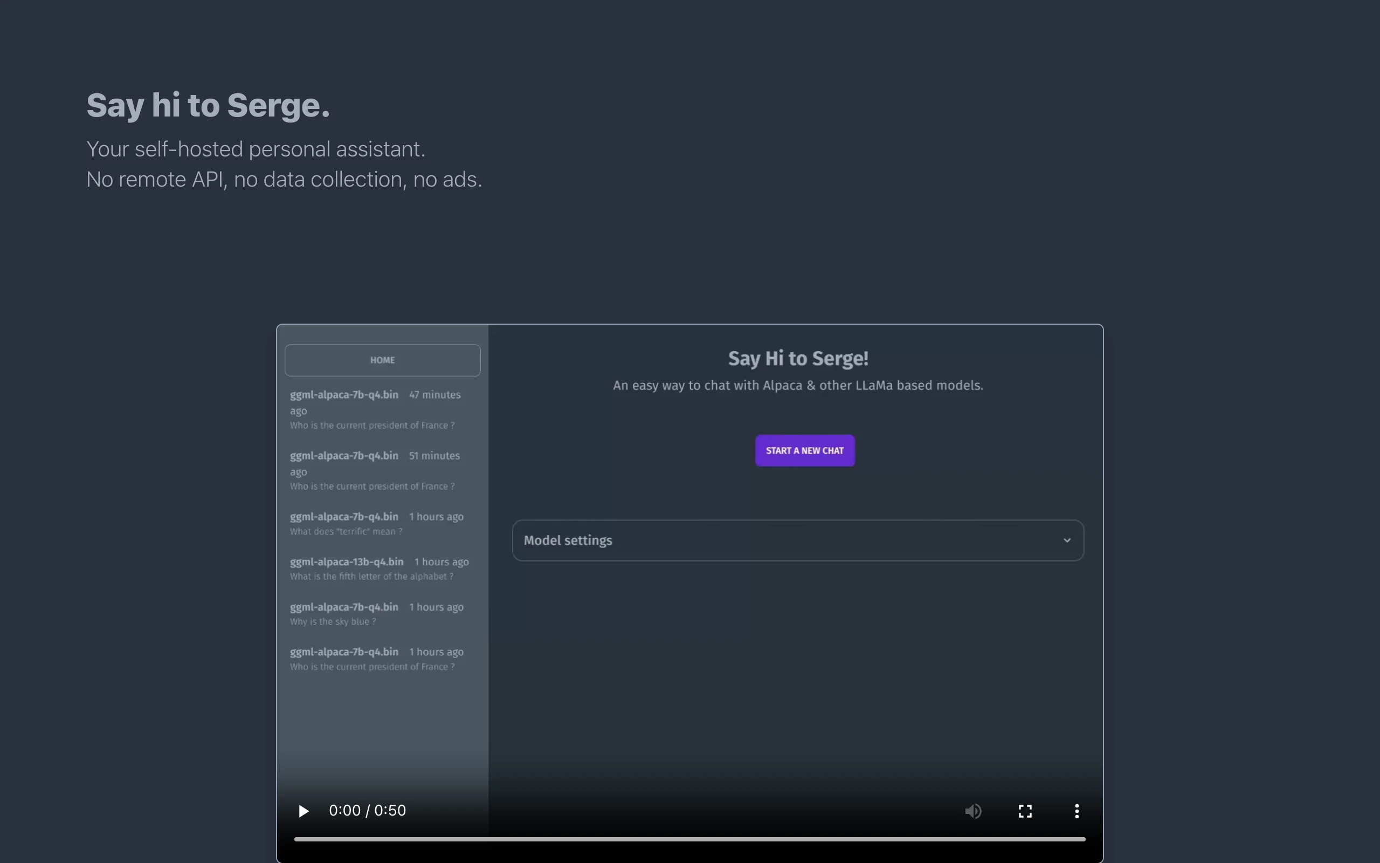Viewport: 1380px width, 863px height.
Task: Click 'Say Hi to Serge!' title in video
Action: pyautogui.click(x=798, y=359)
